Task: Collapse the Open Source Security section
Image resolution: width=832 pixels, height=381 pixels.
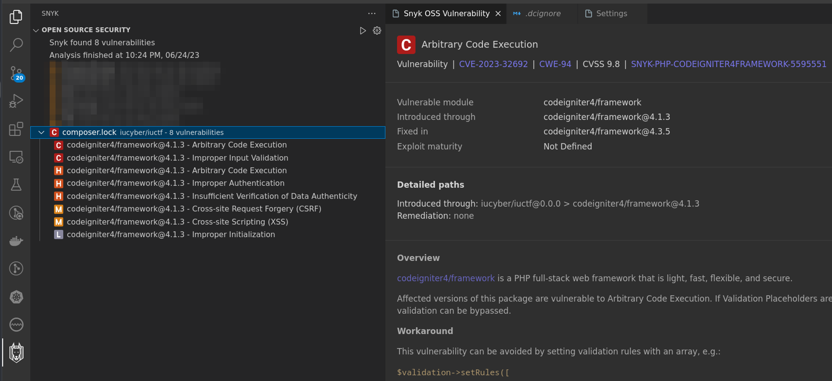Action: 36,30
